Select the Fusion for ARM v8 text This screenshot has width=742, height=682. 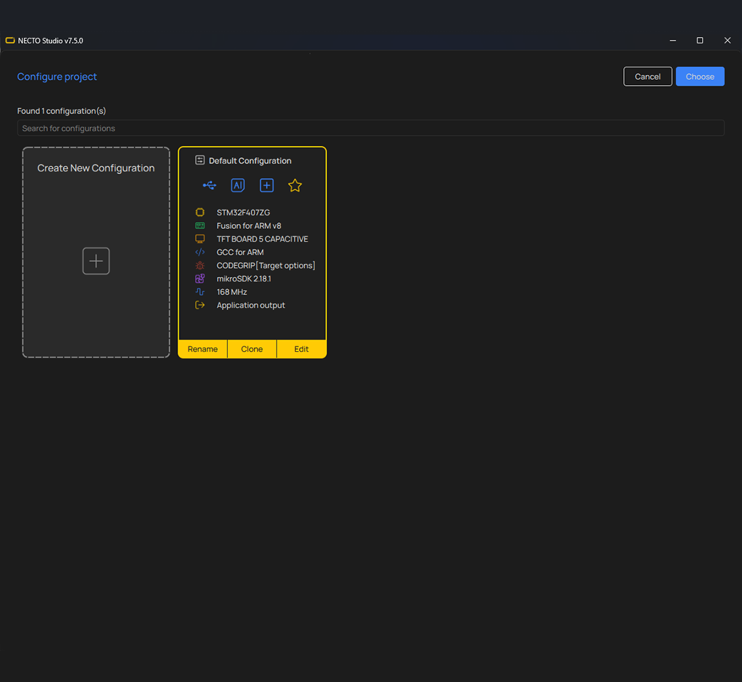pos(249,226)
